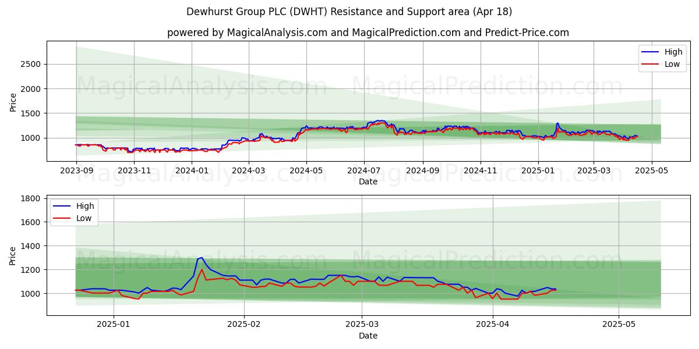Click the top chart '2500' price tick
Image resolution: width=699 pixels, height=349 pixels.
pos(31,64)
